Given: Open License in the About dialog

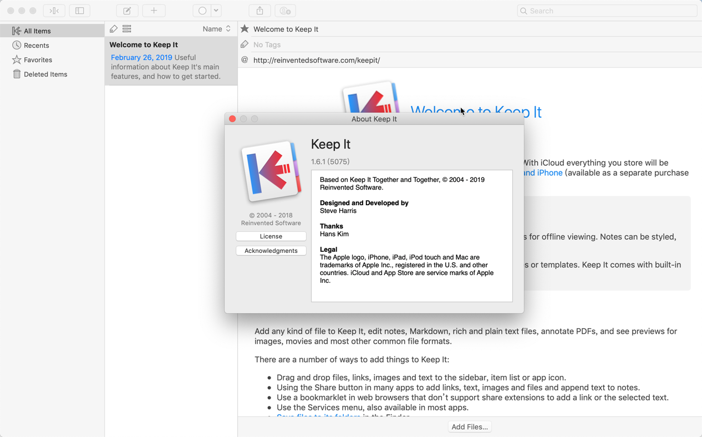Looking at the screenshot, I should 271,236.
